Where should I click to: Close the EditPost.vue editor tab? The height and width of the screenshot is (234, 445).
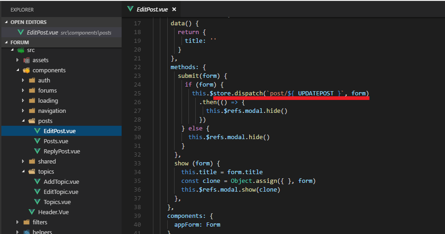(174, 9)
